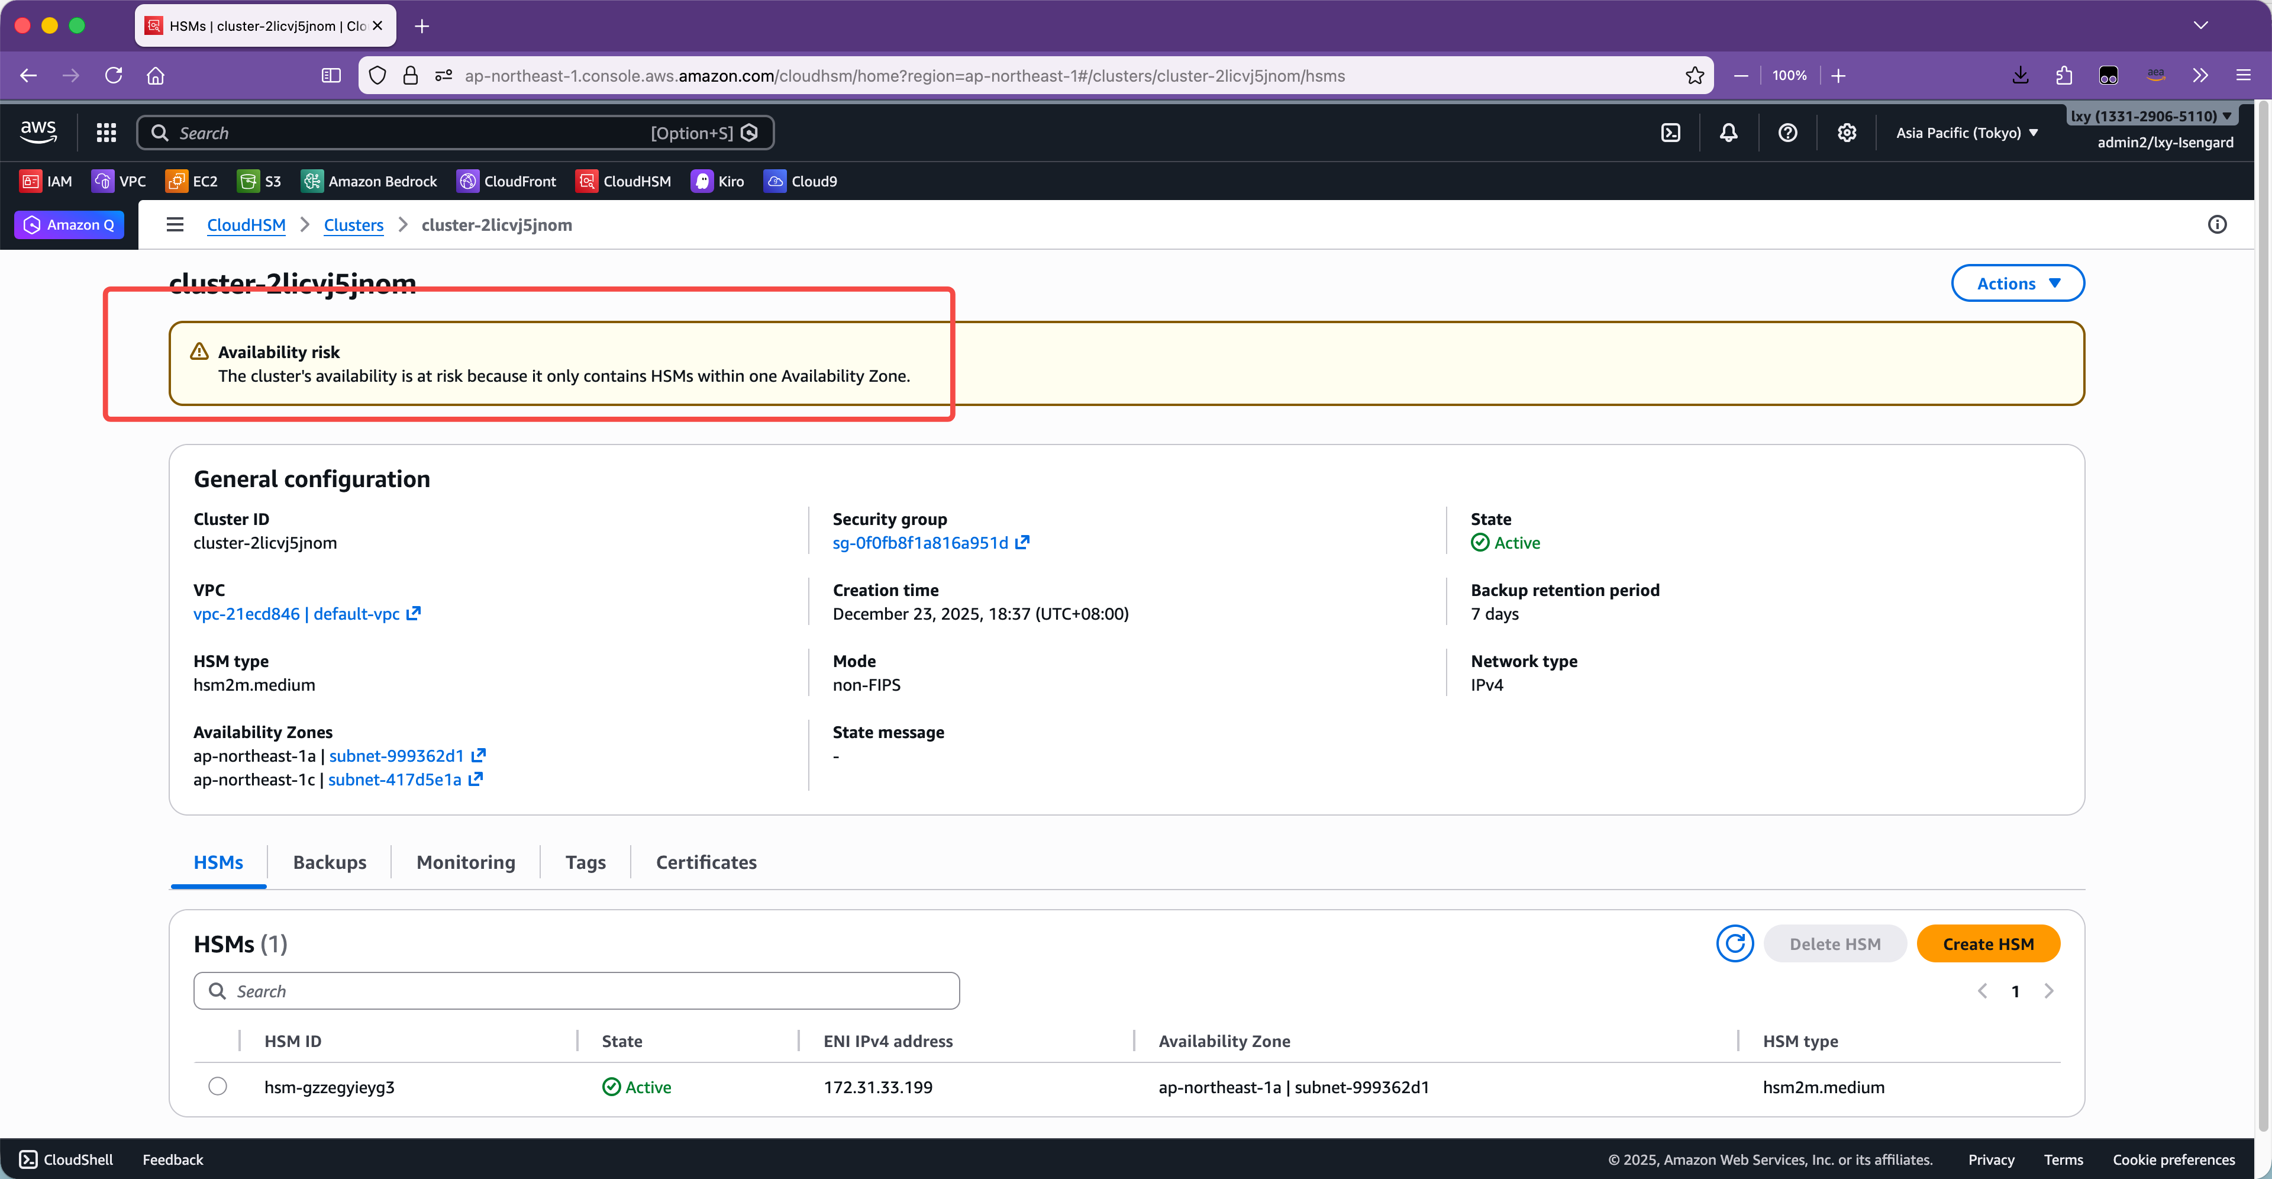Open subnet-417d5e1a link
Viewport: 2272px width, 1179px height.
(394, 779)
